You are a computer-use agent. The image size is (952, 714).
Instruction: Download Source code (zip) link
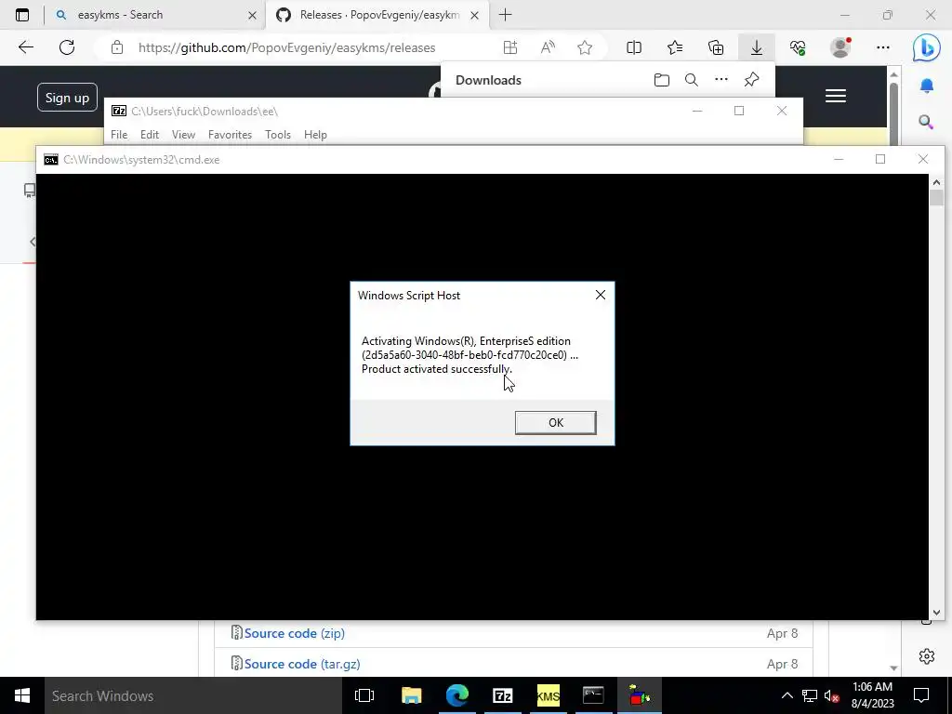294,633
